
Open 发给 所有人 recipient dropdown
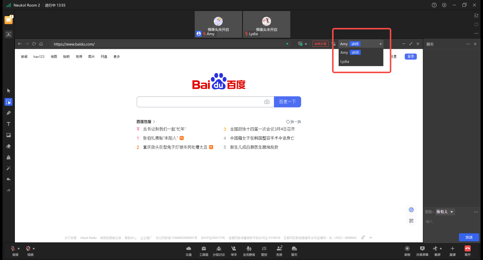point(445,212)
